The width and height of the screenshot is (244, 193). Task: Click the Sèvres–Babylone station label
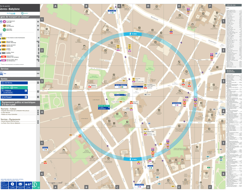pos(121,85)
